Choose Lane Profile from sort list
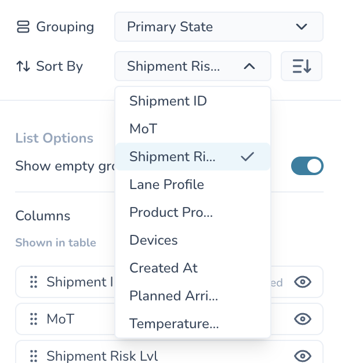The image size is (341, 363). 193,184
